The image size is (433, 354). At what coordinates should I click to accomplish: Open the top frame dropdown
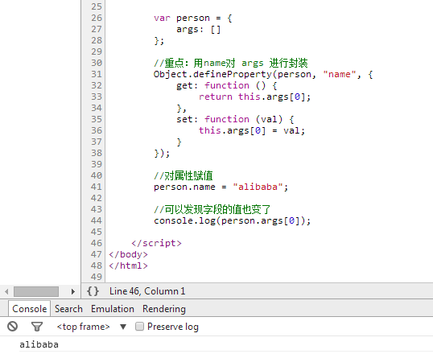(92, 327)
